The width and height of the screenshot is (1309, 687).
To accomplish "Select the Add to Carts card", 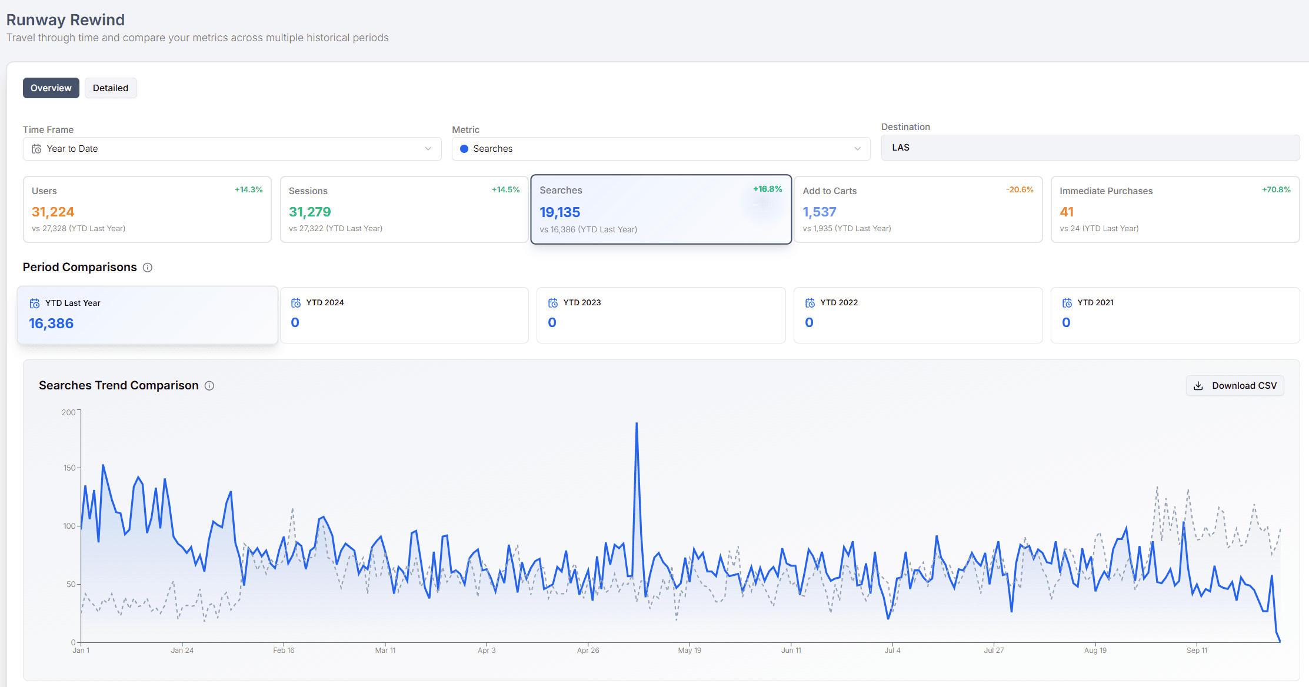I will click(x=918, y=209).
